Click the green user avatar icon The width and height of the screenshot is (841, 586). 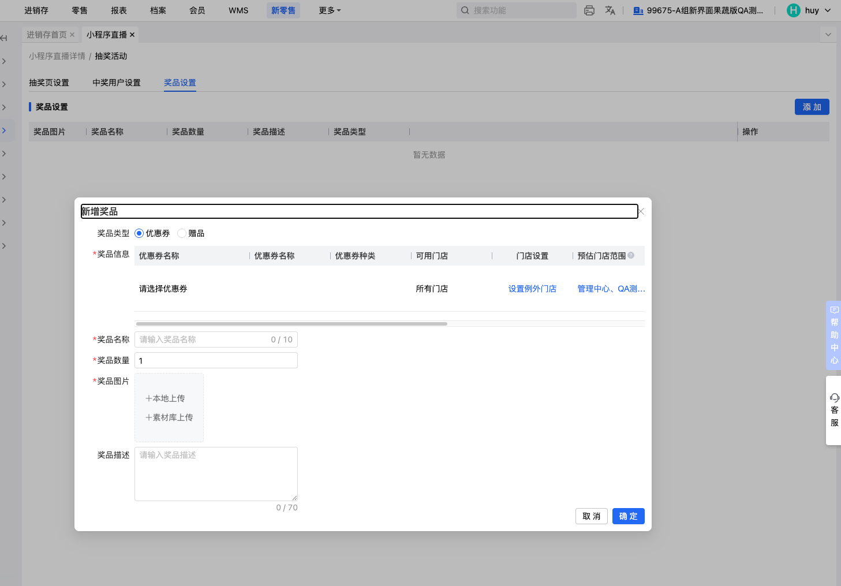pyautogui.click(x=794, y=10)
